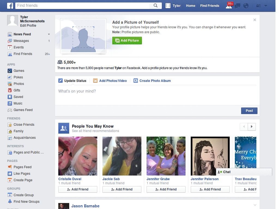Click the Find New Groups rocket icon
This screenshot has width=279, height=209.
[10, 202]
